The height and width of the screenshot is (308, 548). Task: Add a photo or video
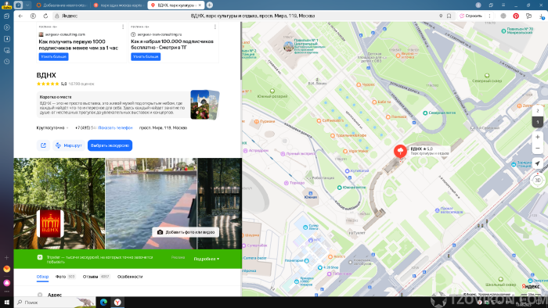pos(186,232)
